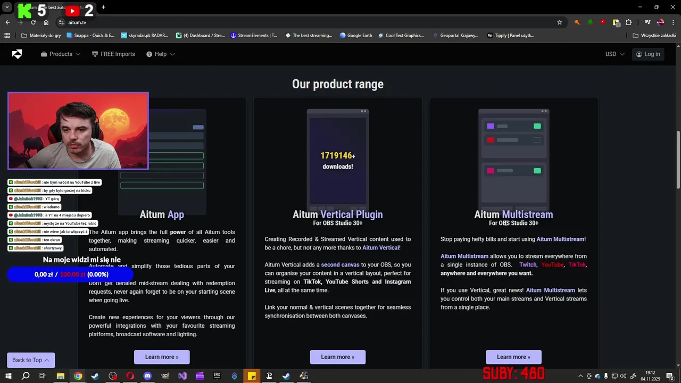681x383 pixels.
Task: Switch to Google Chrome on the taskbar
Action: tap(78, 376)
